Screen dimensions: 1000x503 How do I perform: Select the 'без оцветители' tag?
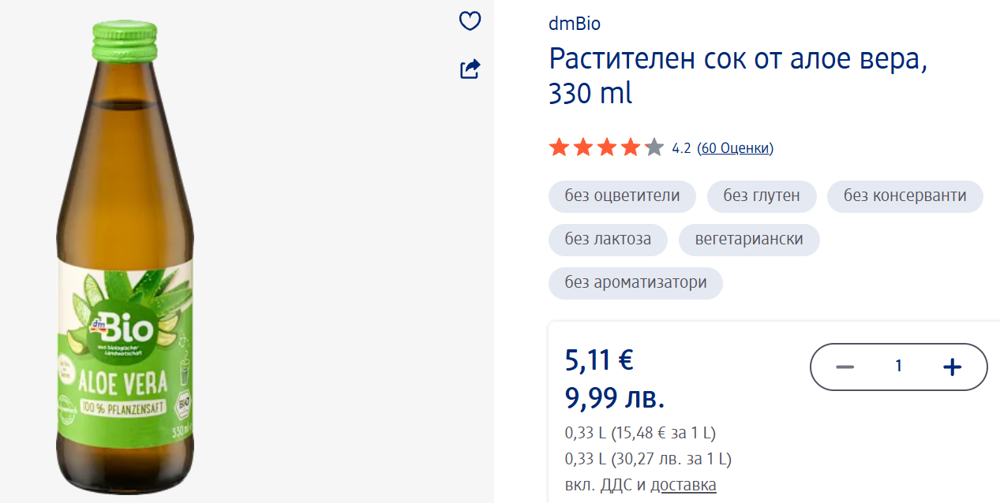click(x=622, y=196)
